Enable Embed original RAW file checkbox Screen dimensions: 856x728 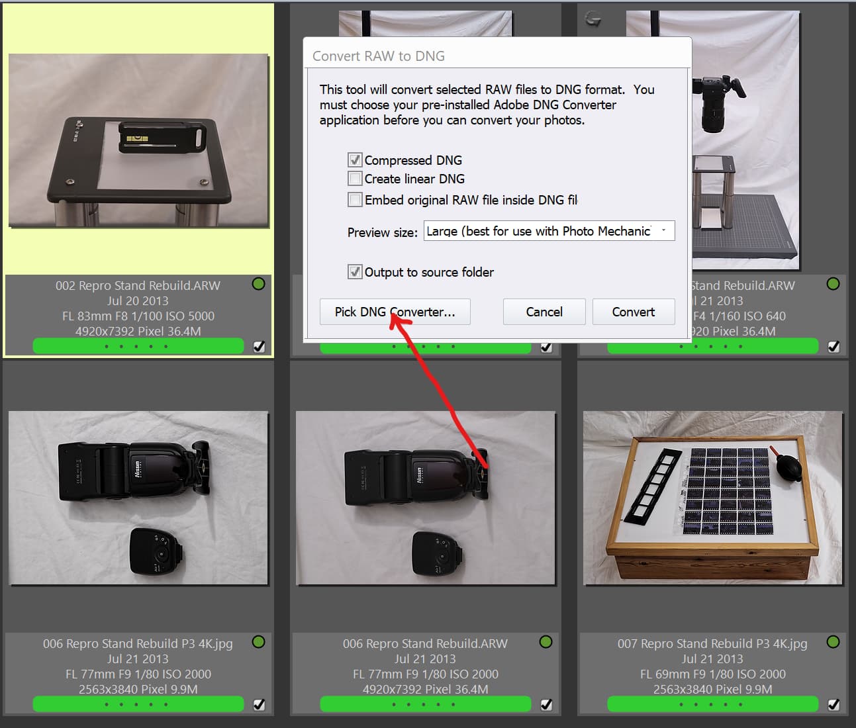coord(356,200)
